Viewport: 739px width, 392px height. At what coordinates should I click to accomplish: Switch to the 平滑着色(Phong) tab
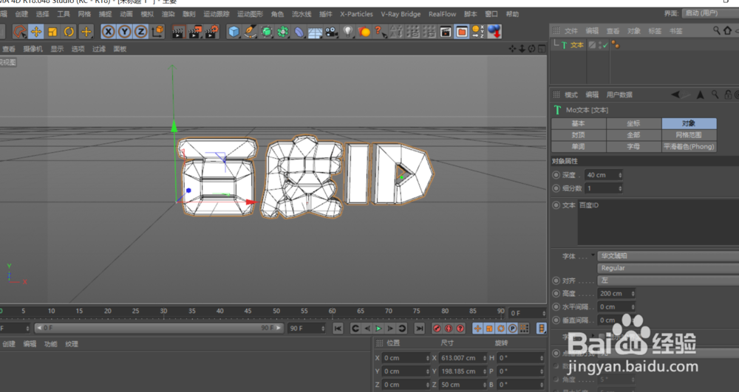pos(689,147)
